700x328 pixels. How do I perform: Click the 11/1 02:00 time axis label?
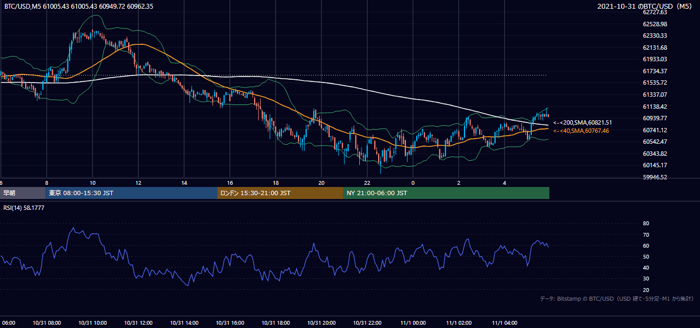click(458, 323)
